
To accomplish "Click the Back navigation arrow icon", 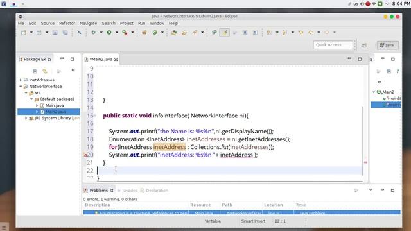I will tap(311, 33).
